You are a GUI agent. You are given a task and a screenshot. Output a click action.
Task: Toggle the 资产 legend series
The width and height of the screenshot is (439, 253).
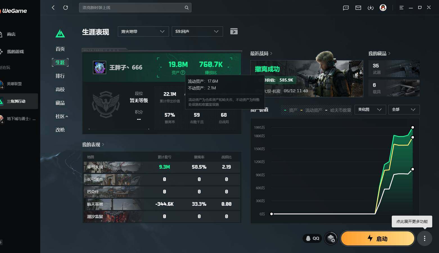point(291,110)
